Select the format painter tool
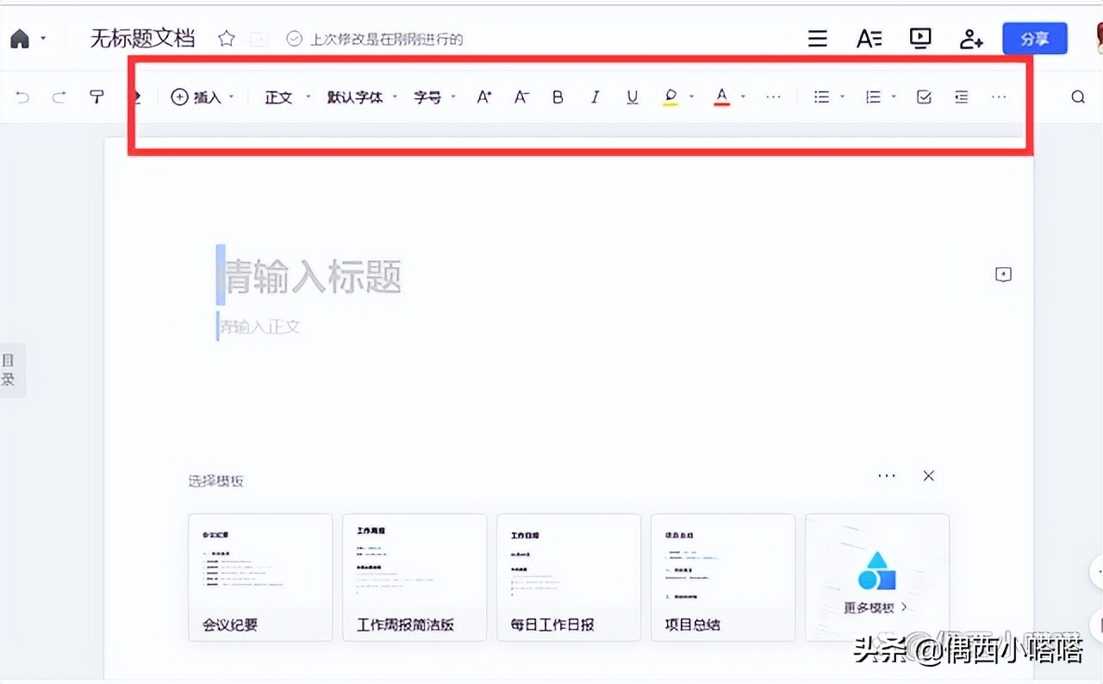Screen dimensions: 1103x684 tap(96, 96)
